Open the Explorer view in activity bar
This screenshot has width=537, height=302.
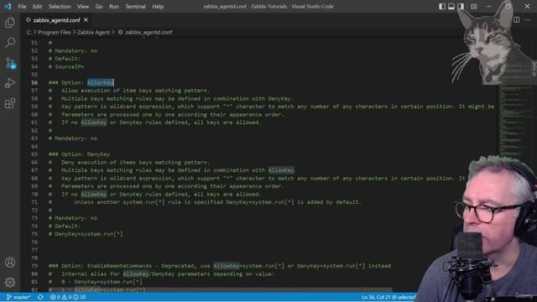click(x=10, y=23)
